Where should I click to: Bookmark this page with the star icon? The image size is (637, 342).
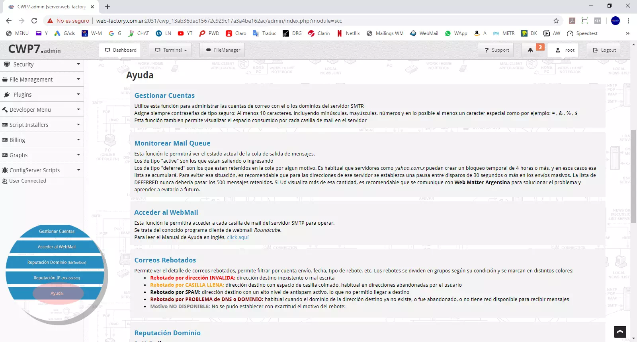(556, 21)
